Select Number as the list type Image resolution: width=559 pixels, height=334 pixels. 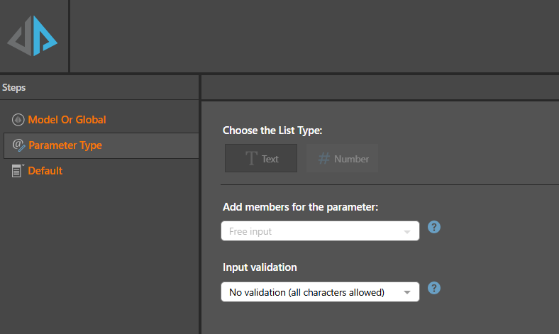click(342, 158)
